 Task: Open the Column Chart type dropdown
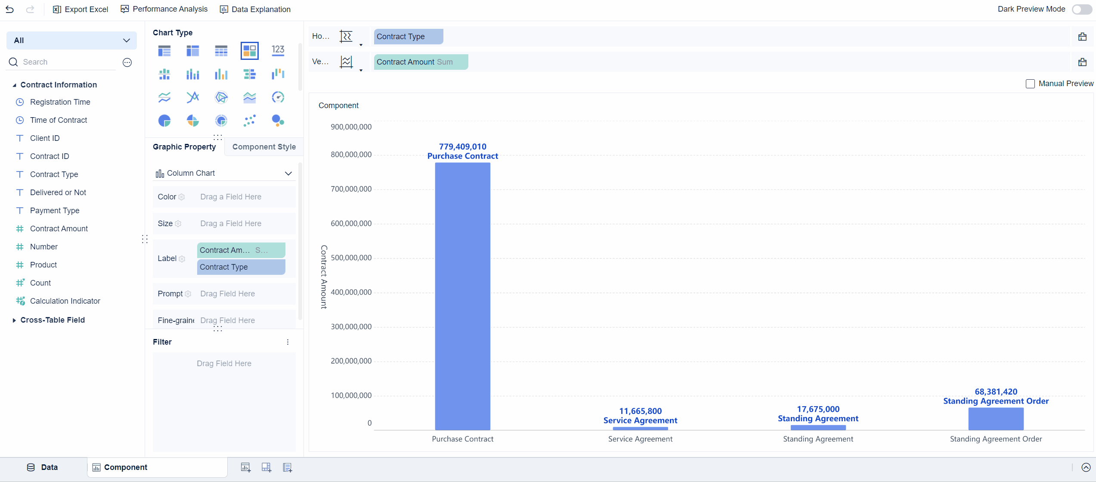click(224, 173)
